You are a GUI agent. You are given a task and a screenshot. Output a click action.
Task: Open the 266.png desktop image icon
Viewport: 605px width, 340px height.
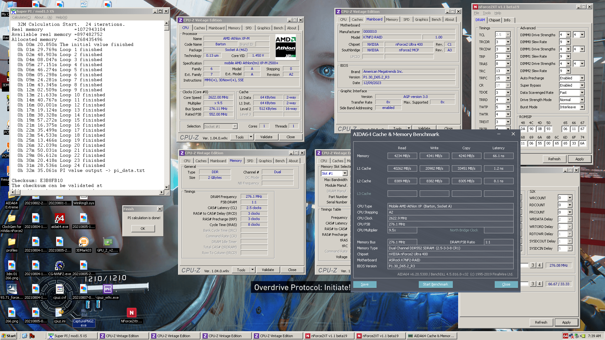coord(12,315)
